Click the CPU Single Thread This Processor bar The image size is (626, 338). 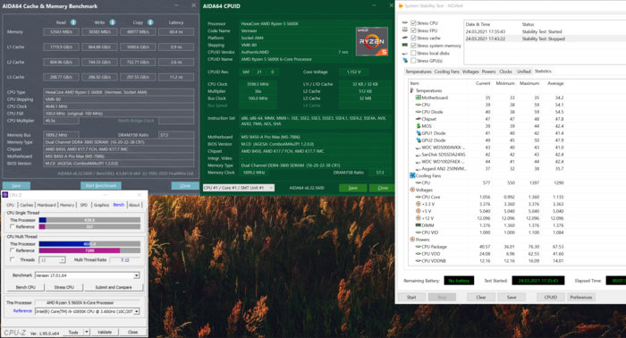pos(89,220)
